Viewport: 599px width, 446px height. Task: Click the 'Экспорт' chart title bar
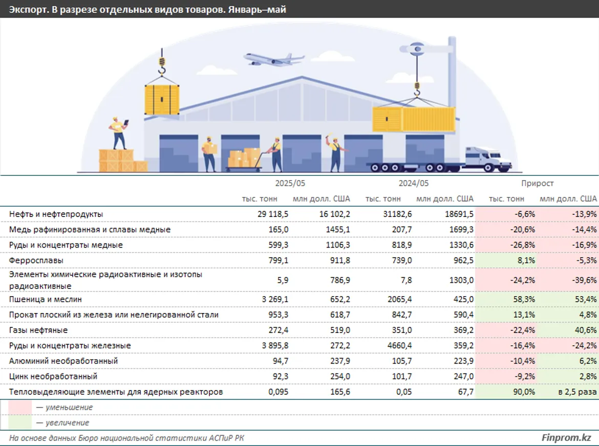pos(147,9)
